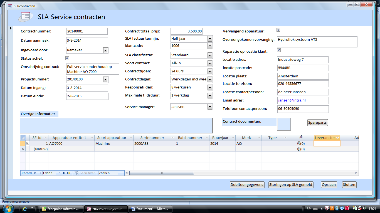Click the red swirl tray icon
380x213 pixels.
coord(347,208)
